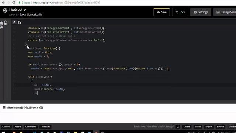
Task: Click the 'this.items.push(' line
Action: point(40,77)
